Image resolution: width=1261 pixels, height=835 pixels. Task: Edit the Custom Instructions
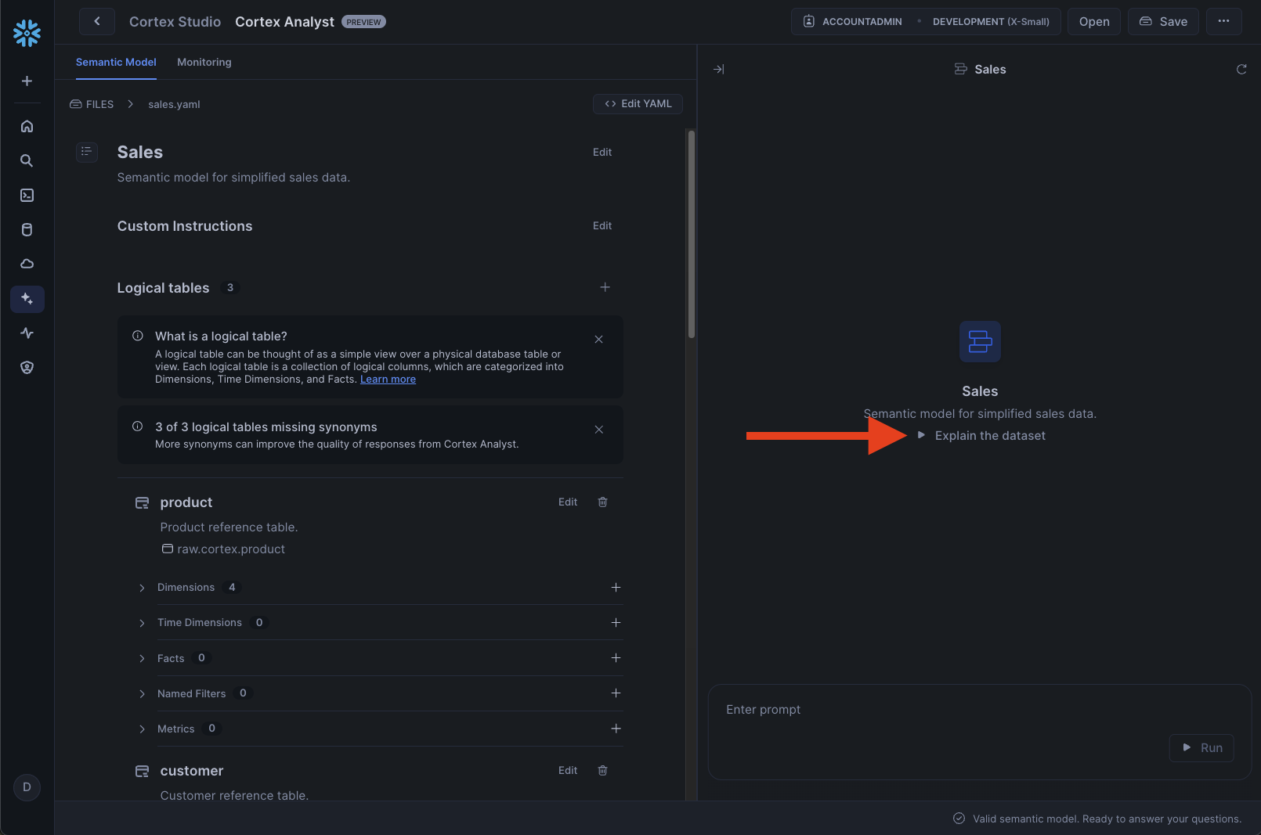[602, 225]
